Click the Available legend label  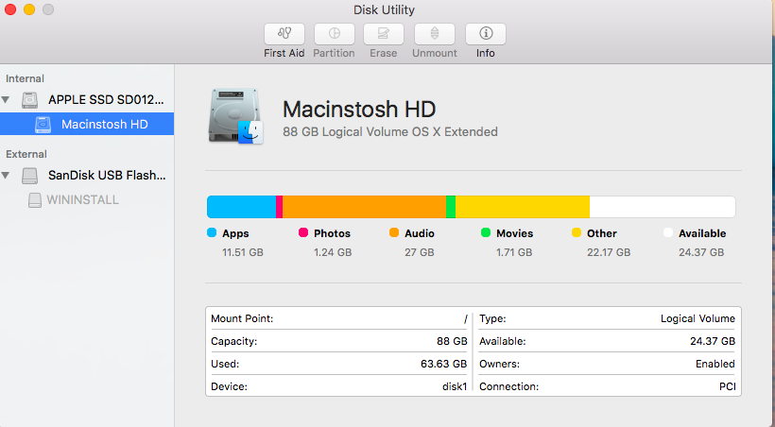click(702, 233)
